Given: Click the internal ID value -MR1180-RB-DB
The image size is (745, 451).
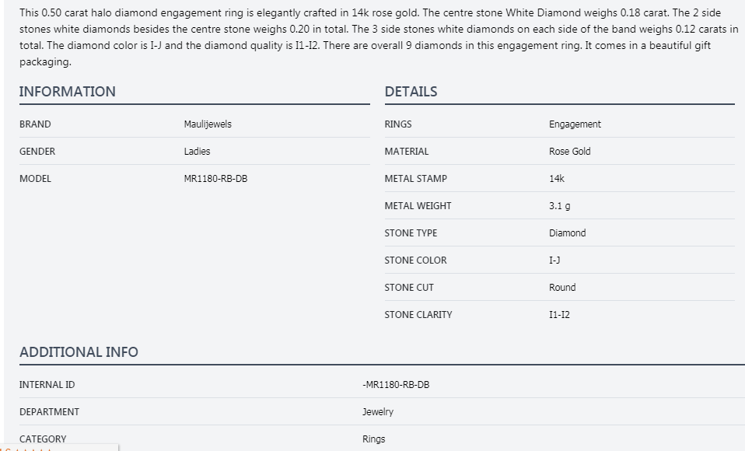Looking at the screenshot, I should pos(396,385).
